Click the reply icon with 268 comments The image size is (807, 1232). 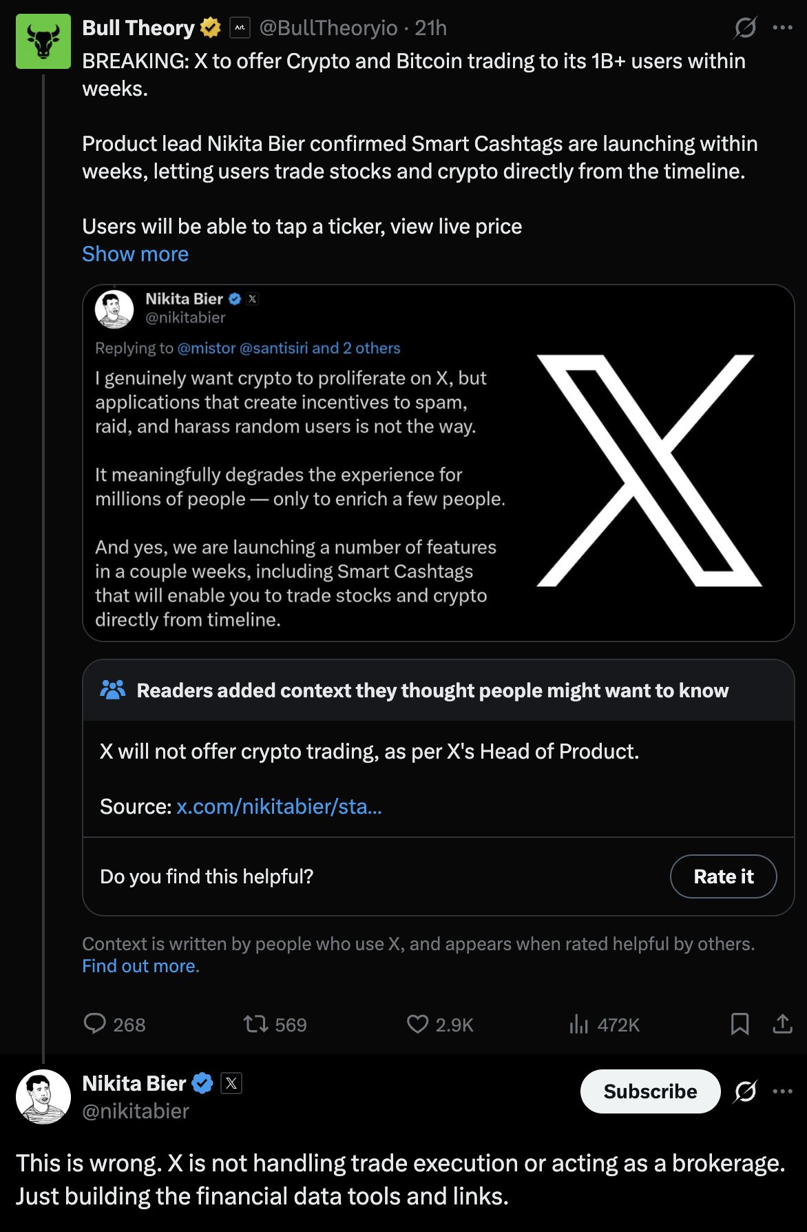95,1024
